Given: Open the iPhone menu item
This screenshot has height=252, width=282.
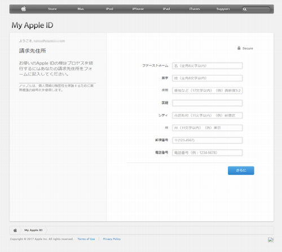Looking at the screenshot, I should tap(138, 9).
